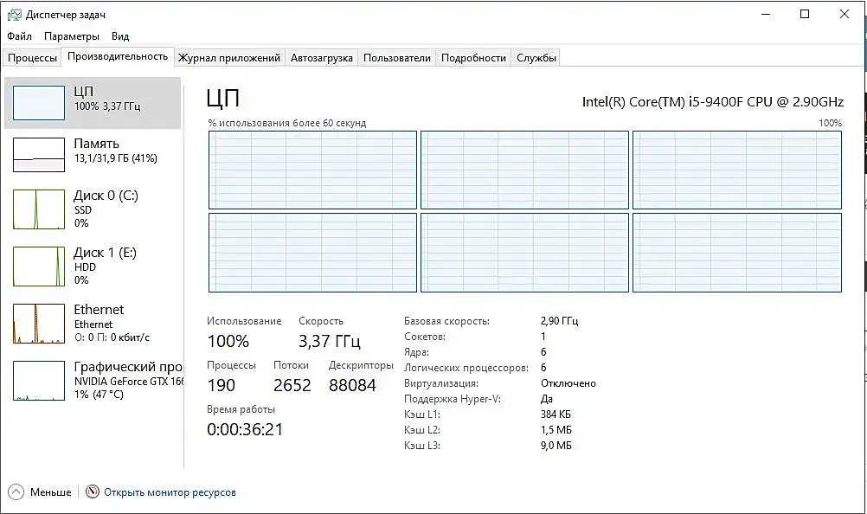
Task: Click the processes count 190
Action: click(x=222, y=385)
